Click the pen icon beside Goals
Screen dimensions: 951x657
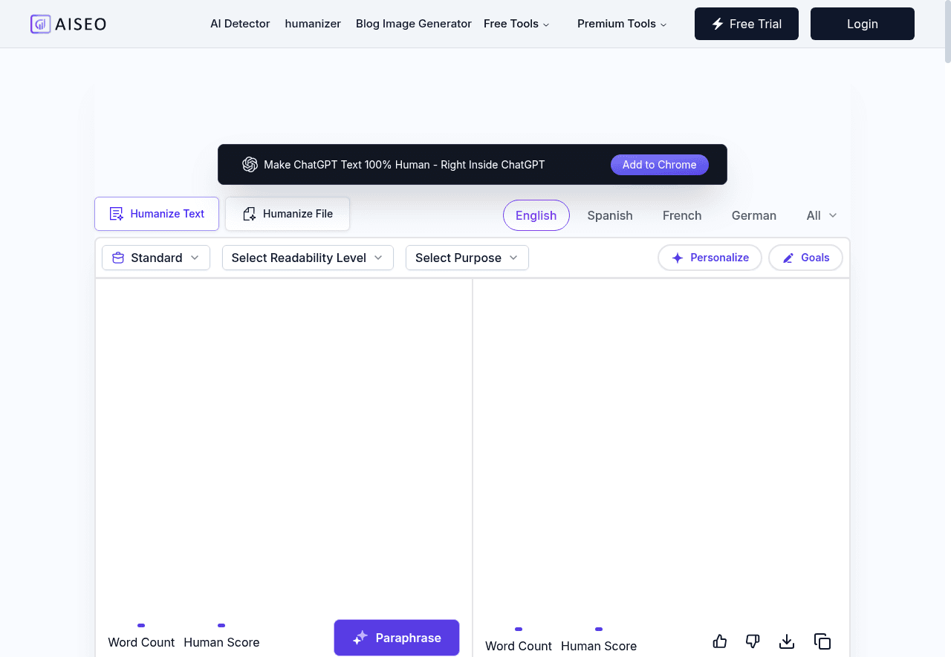[x=788, y=258]
